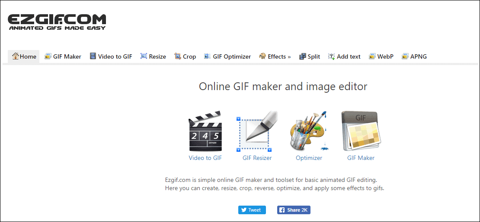The image size is (480, 222).
Task: Choose Add text from the menu
Action: coord(344,56)
